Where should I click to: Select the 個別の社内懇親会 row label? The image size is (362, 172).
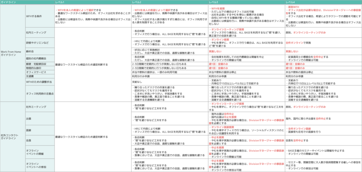pyautogui.click(x=40, y=59)
